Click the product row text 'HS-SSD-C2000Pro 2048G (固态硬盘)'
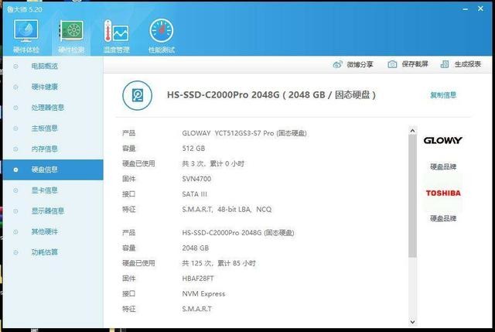This screenshot has height=332, width=495. click(238, 233)
